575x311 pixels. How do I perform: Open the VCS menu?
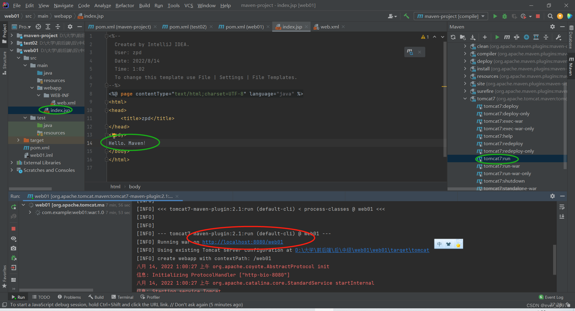(189, 5)
